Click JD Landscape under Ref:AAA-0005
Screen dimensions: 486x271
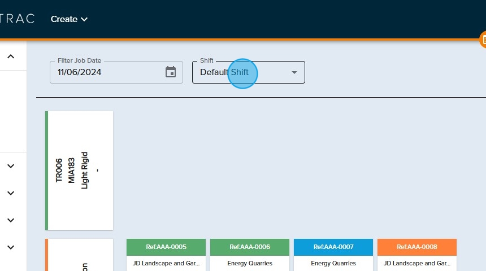[x=166, y=263]
